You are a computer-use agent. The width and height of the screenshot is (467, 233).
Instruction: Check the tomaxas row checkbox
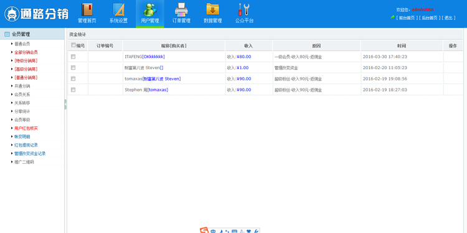pos(73,78)
